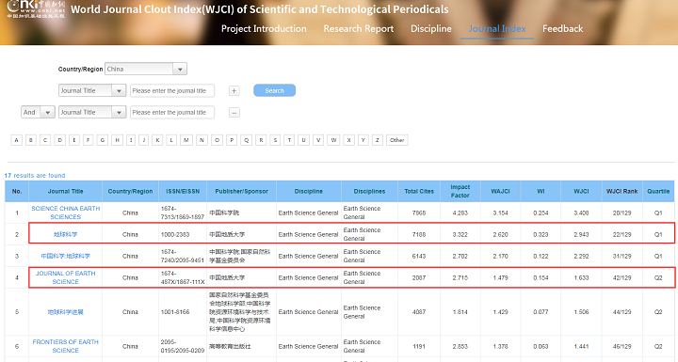The width and height of the screenshot is (678, 362).
Task: Filter journals by letter U
Action: pyautogui.click(x=303, y=140)
